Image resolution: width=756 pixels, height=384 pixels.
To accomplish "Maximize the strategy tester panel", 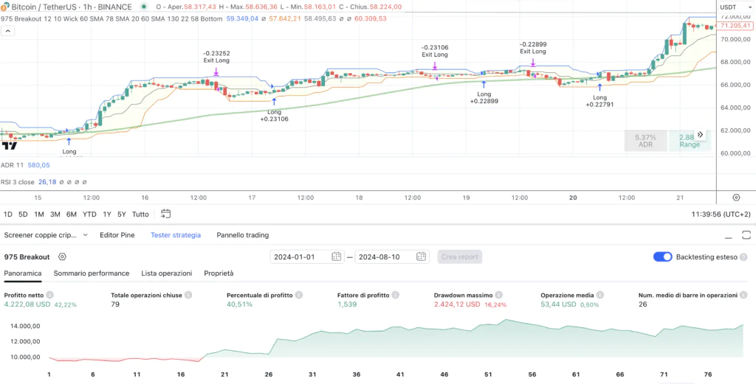I will [x=746, y=235].
